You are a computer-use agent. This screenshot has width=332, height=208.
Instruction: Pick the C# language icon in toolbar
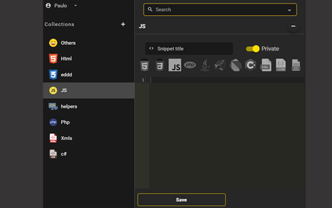(251, 66)
